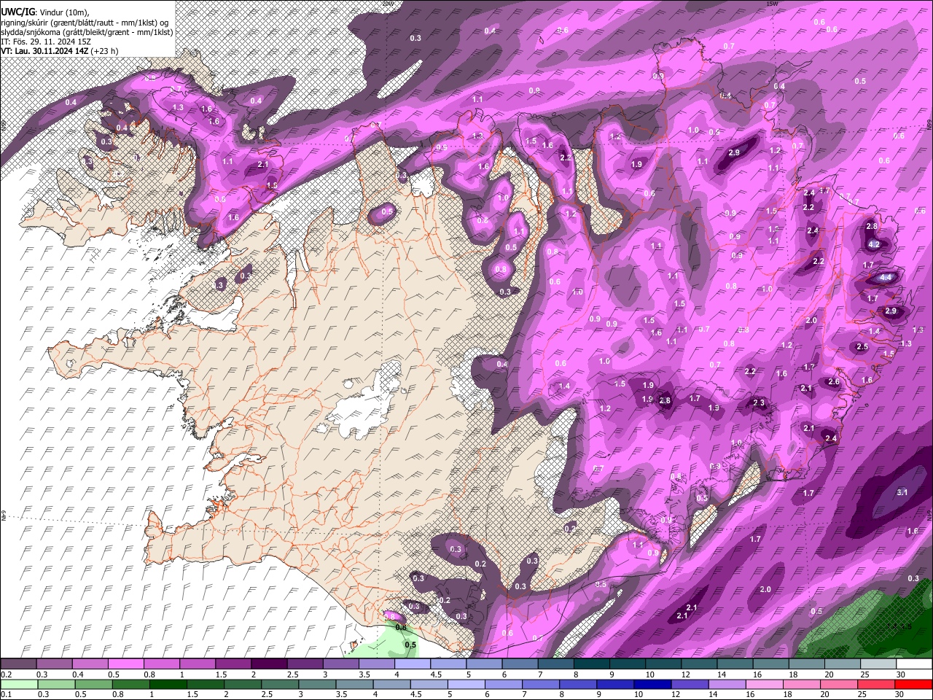Click the 4.4 precipitation value on the map
The image size is (933, 700).
(x=886, y=278)
